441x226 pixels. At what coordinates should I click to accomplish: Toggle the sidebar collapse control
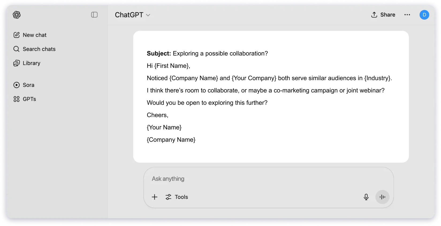click(x=94, y=15)
